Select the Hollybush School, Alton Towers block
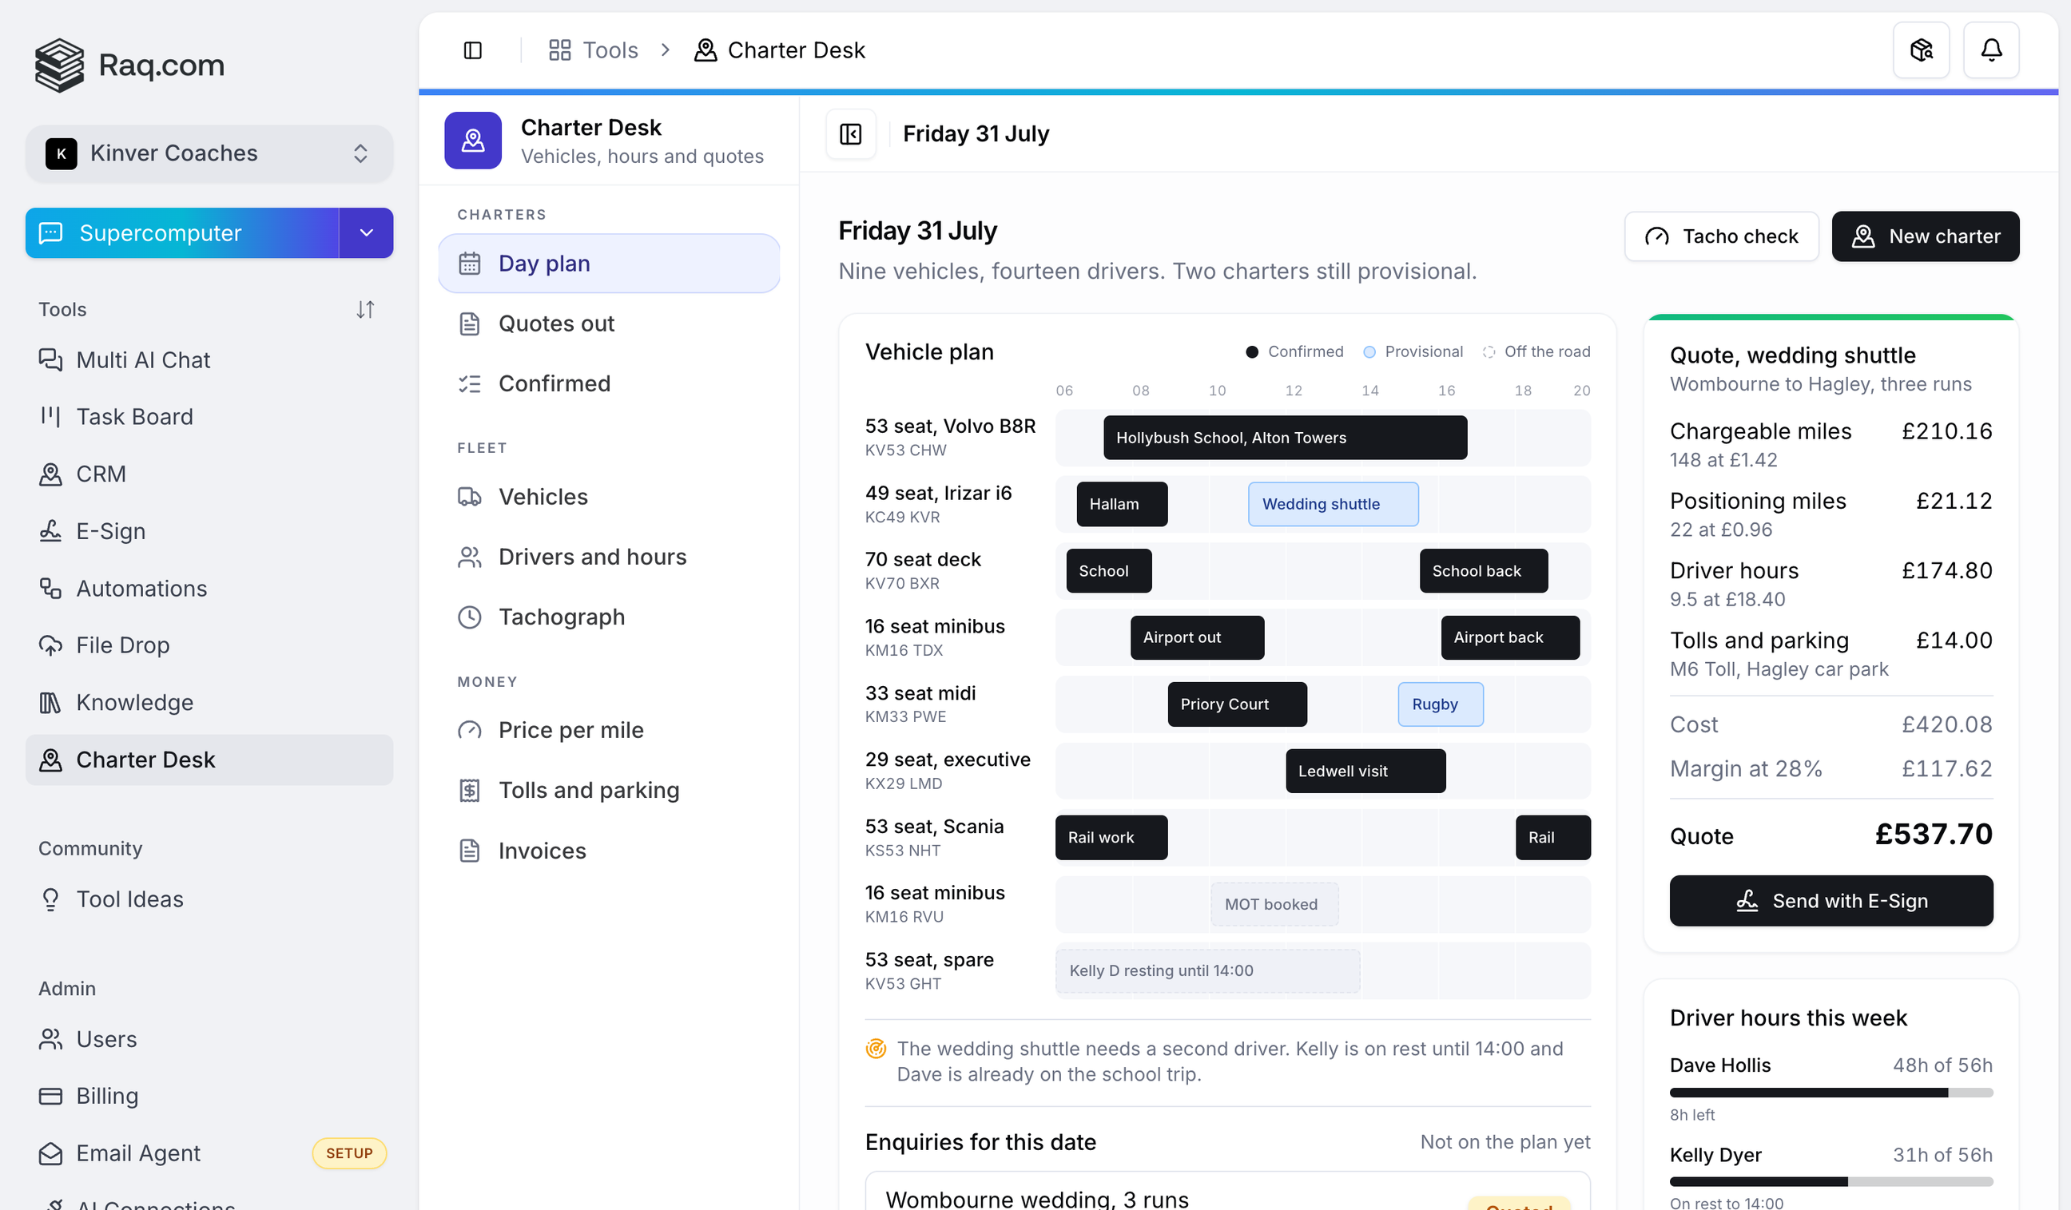The height and width of the screenshot is (1210, 2071). pyautogui.click(x=1285, y=438)
